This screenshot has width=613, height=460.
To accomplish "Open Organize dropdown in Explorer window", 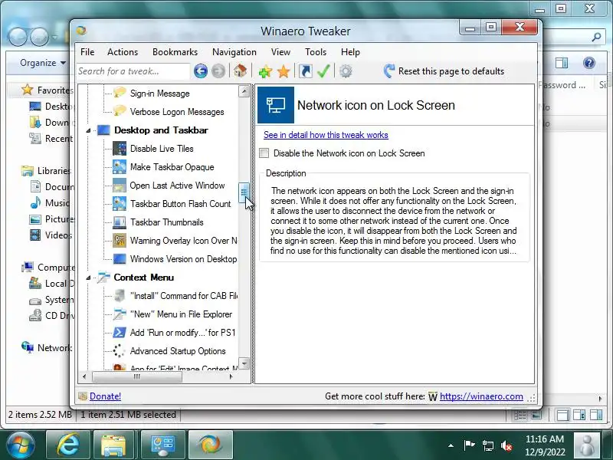I will point(43,63).
